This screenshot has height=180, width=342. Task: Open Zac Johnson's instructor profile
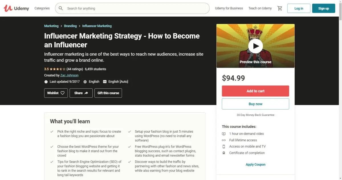(x=69, y=75)
